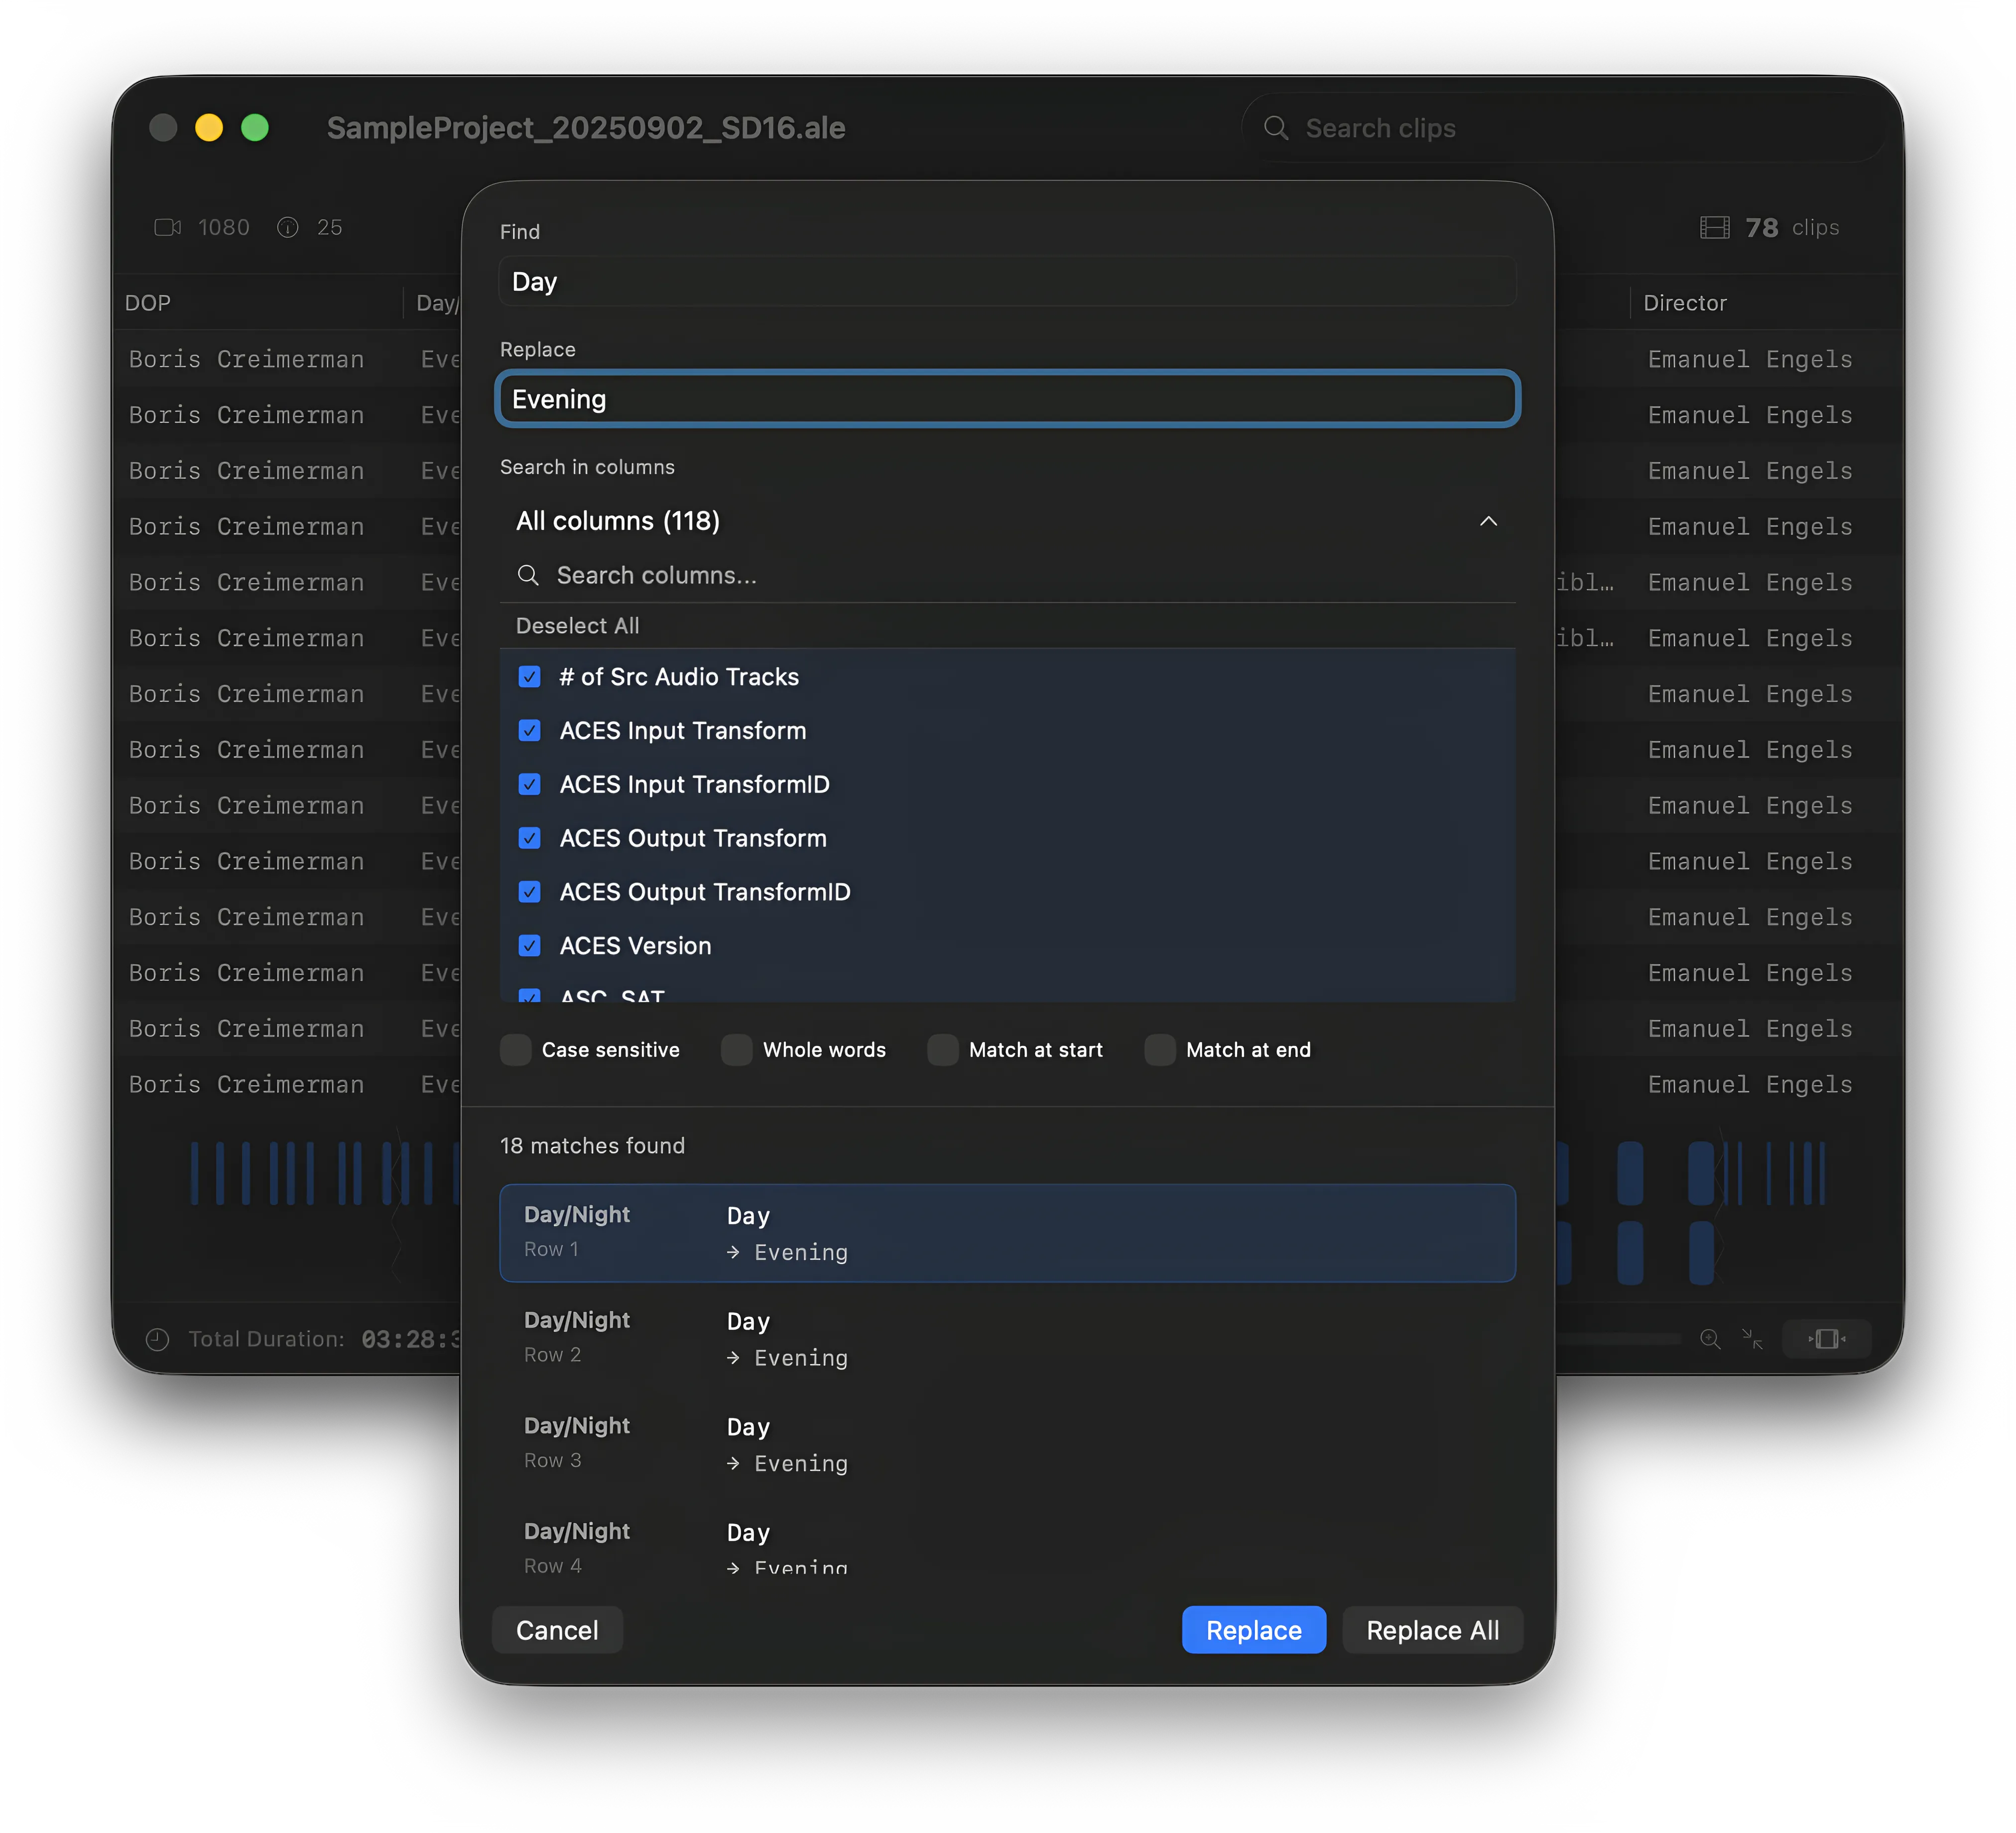Uncheck the ACES Version column
Viewport: 2016px width, 1833px height.
click(529, 946)
